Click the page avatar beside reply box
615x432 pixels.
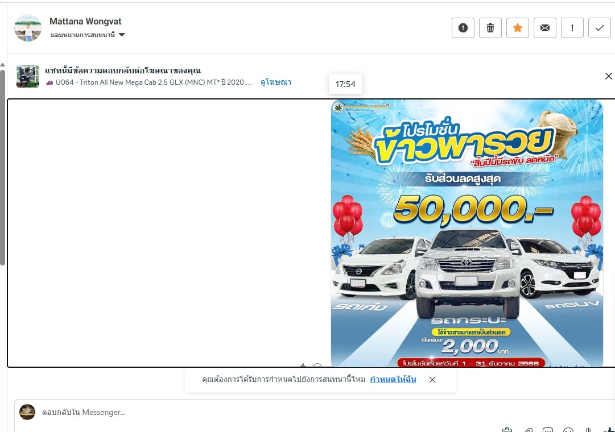coord(27,412)
